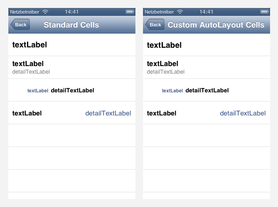Tap Netzbetreiber carrier label on left phone
Image resolution: width=278 pixels, height=207 pixels.
pos(25,12)
